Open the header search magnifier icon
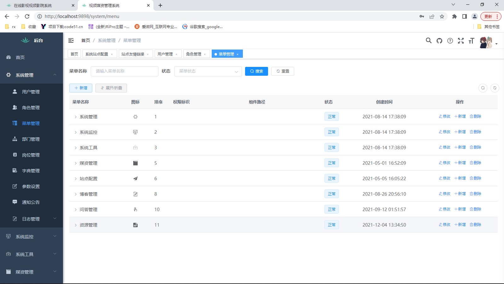504x284 pixels. (428, 40)
